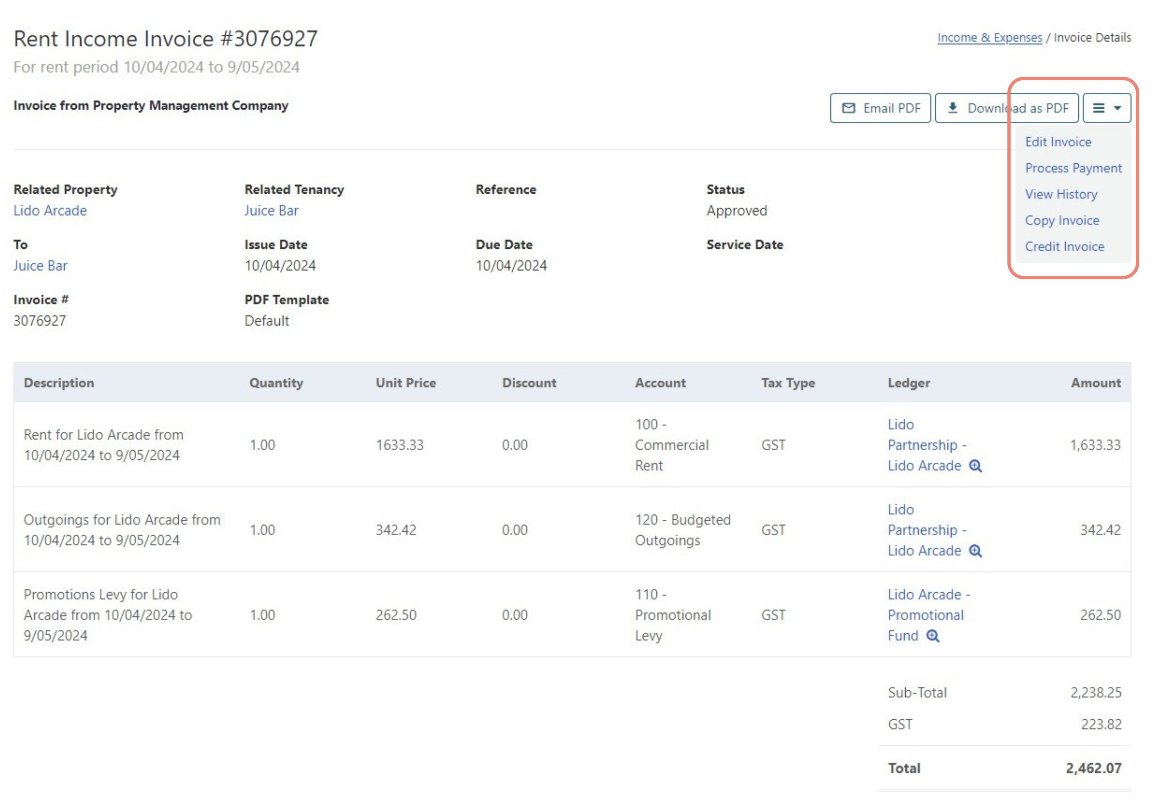Screen dimensions: 1167x804
Task: Click 'Outgoings for Lido Arcade' description cell
Action: click(x=122, y=531)
